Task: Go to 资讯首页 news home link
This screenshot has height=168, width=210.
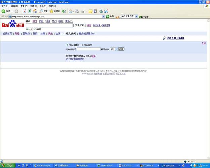Action: [x=7, y=34]
